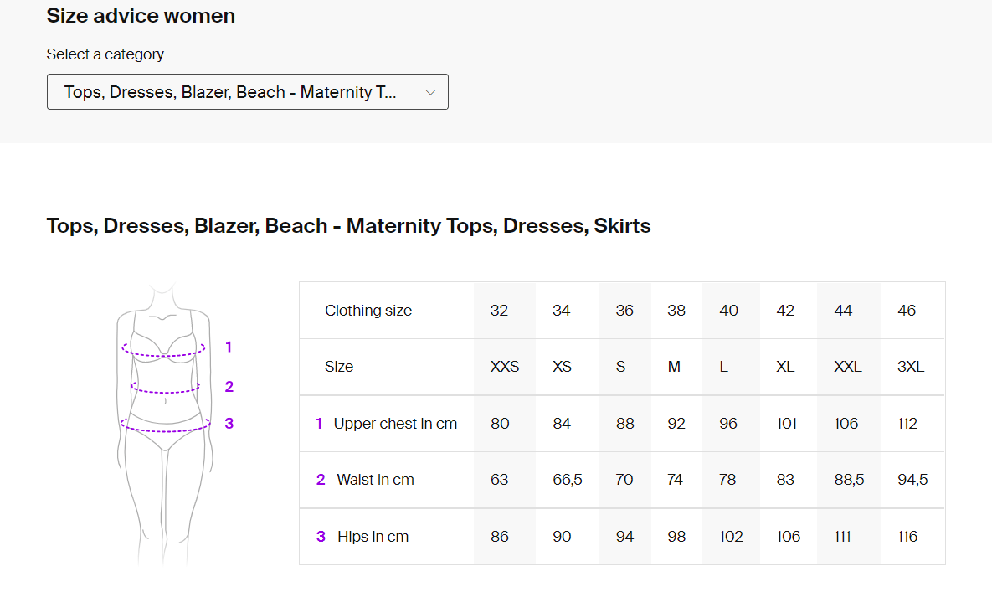Click the dropdown chevron arrow
Viewport: 992px width, 592px height.
(x=430, y=92)
